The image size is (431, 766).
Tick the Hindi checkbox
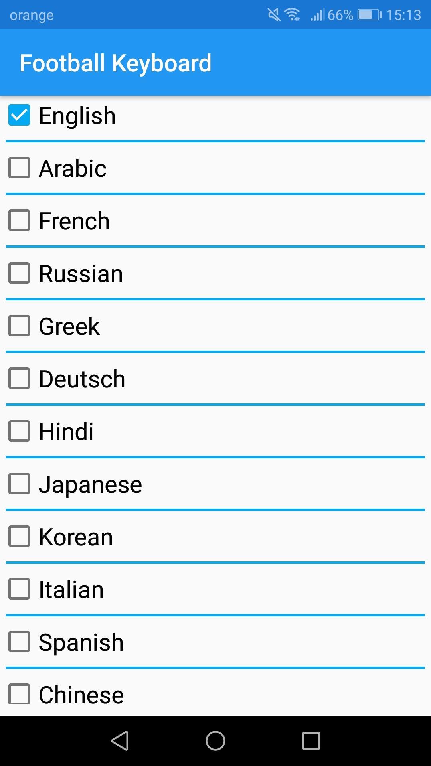[x=19, y=431]
